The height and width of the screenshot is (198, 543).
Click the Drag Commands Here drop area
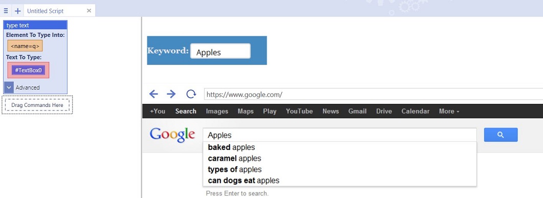[37, 105]
